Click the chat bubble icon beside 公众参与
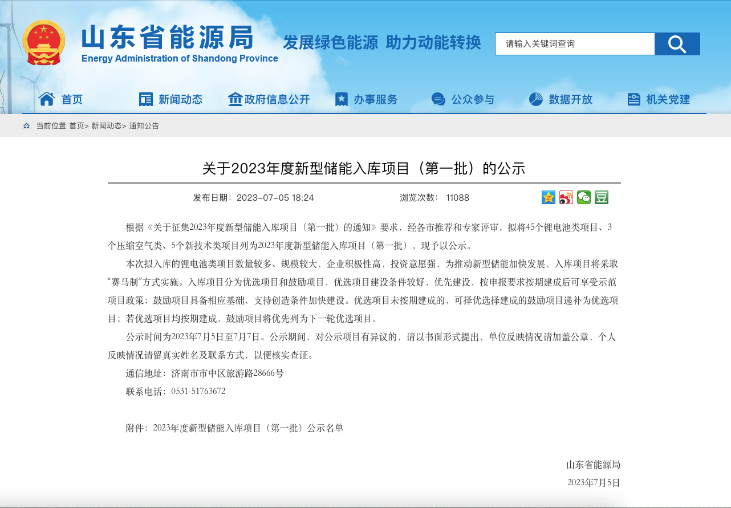The image size is (731, 508). click(438, 99)
